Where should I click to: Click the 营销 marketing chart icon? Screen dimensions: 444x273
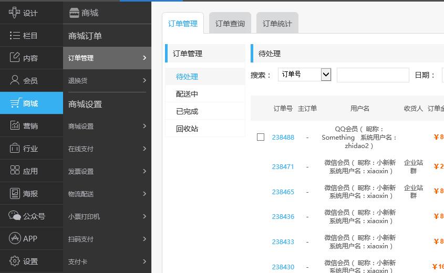(x=15, y=125)
